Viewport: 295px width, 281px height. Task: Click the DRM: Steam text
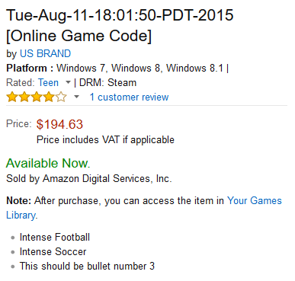107,83
